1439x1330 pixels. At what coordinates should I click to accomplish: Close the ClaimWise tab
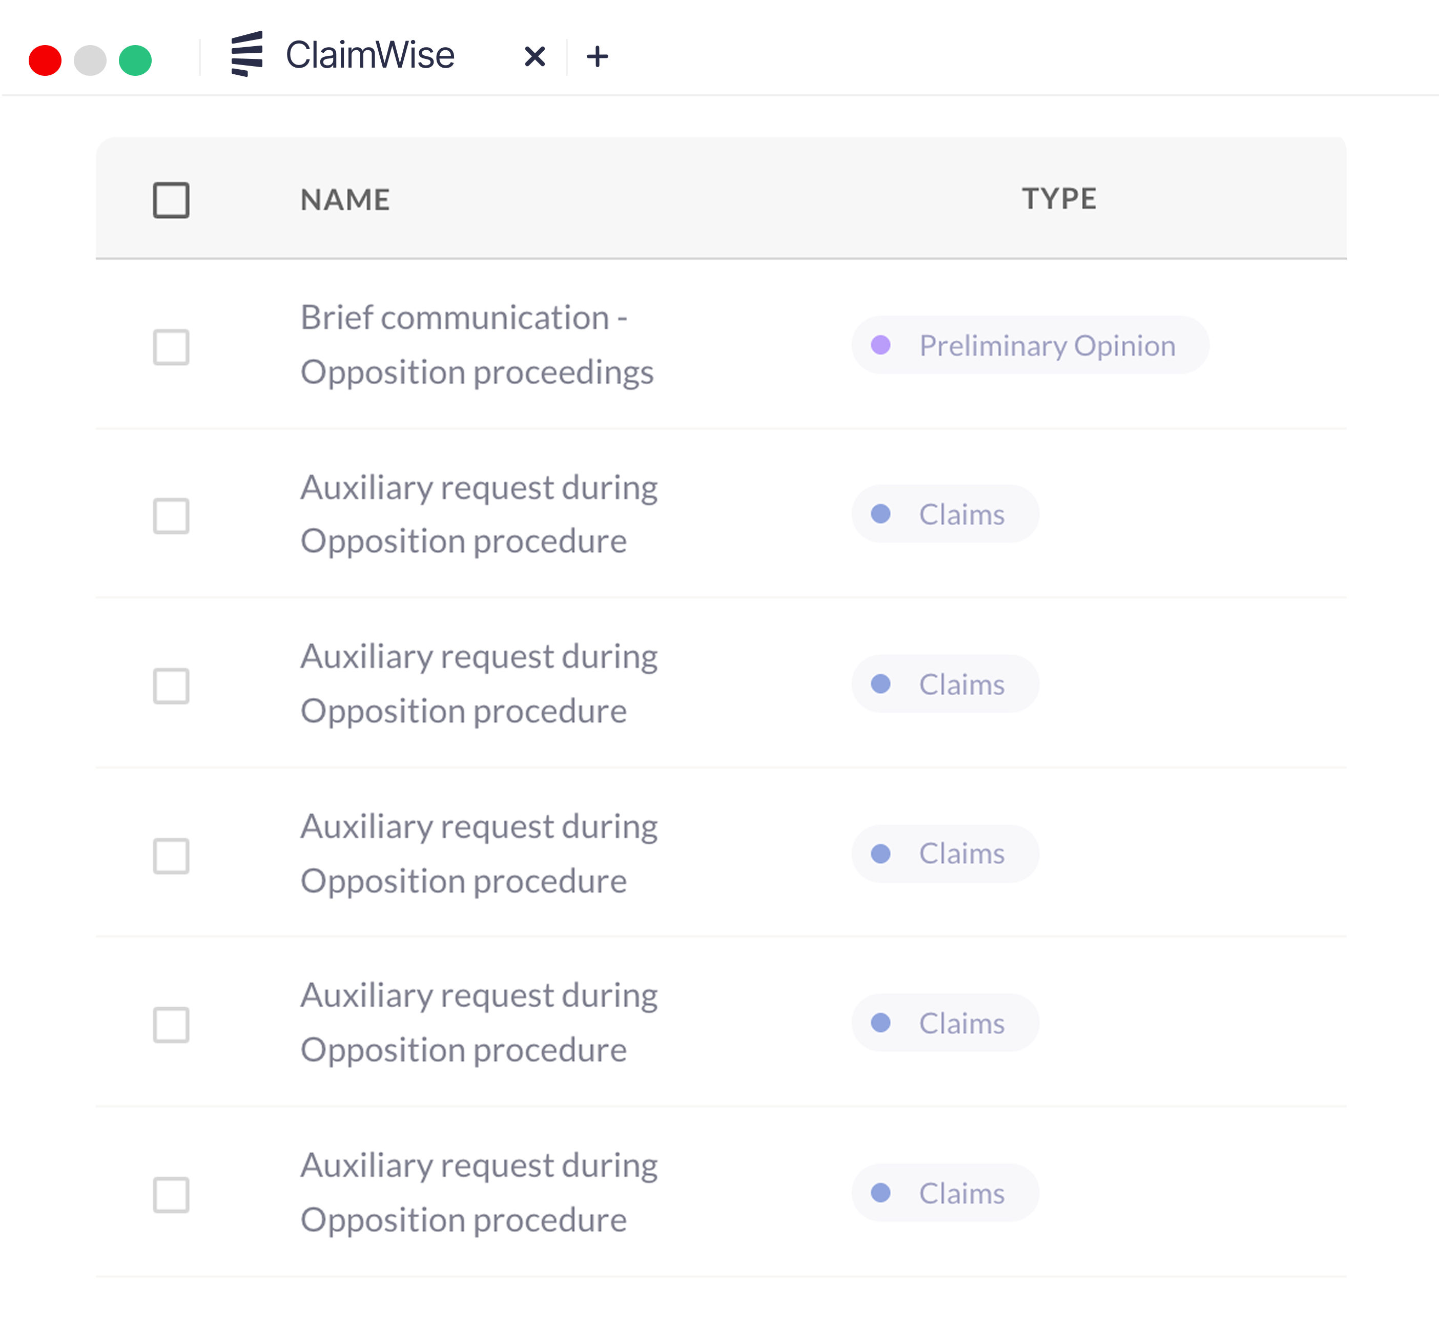[534, 56]
